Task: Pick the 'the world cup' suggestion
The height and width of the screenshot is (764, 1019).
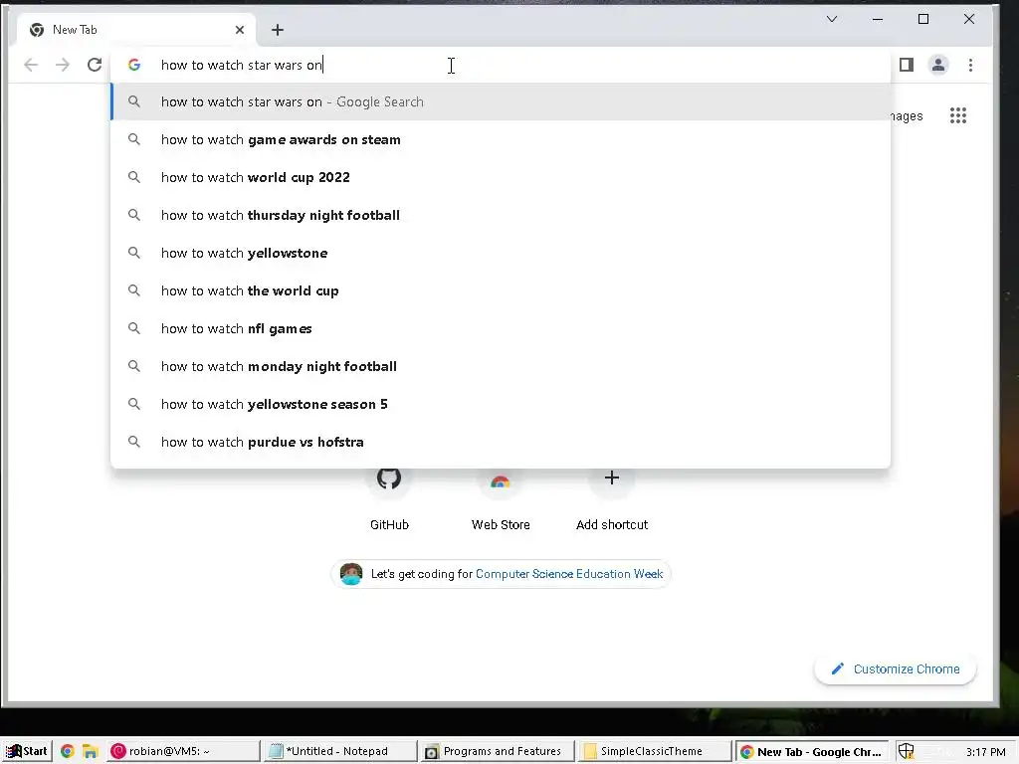Action: coord(501,290)
